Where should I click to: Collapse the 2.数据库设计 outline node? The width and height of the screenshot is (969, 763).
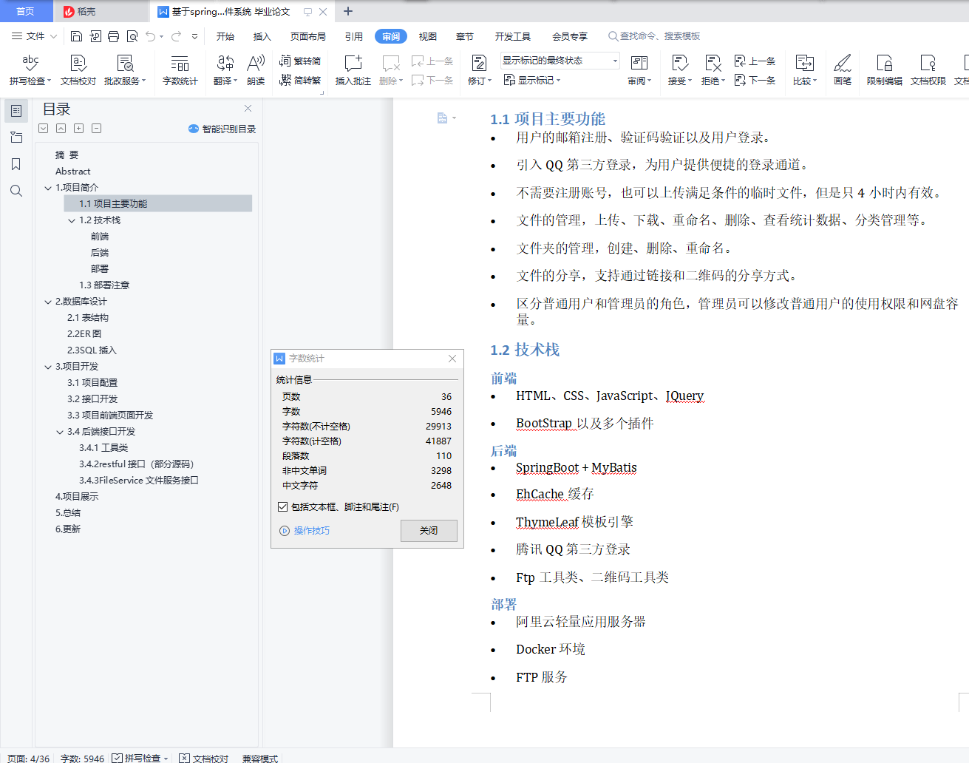(48, 302)
